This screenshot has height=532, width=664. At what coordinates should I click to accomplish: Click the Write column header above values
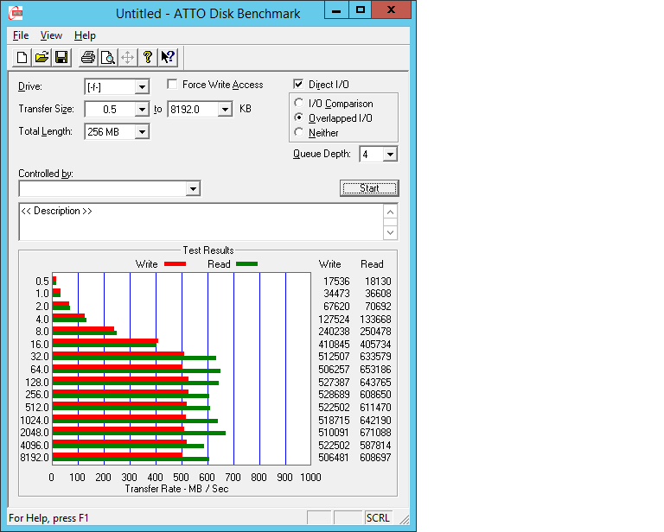[329, 264]
